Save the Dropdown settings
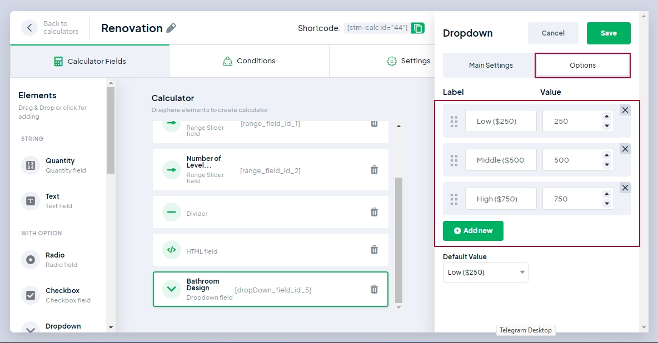The image size is (658, 343). coord(609,33)
